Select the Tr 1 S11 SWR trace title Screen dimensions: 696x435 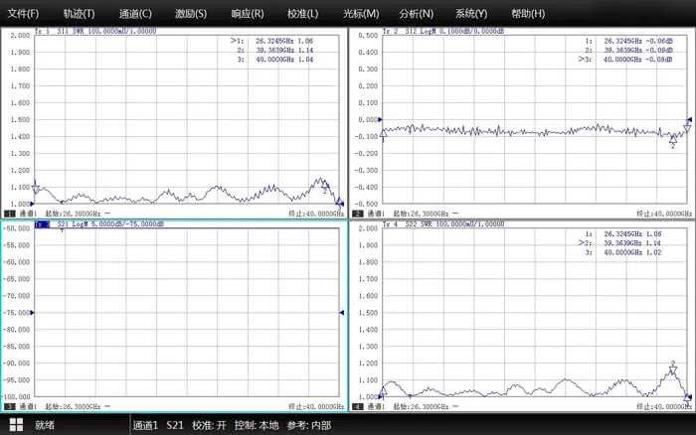point(95,31)
